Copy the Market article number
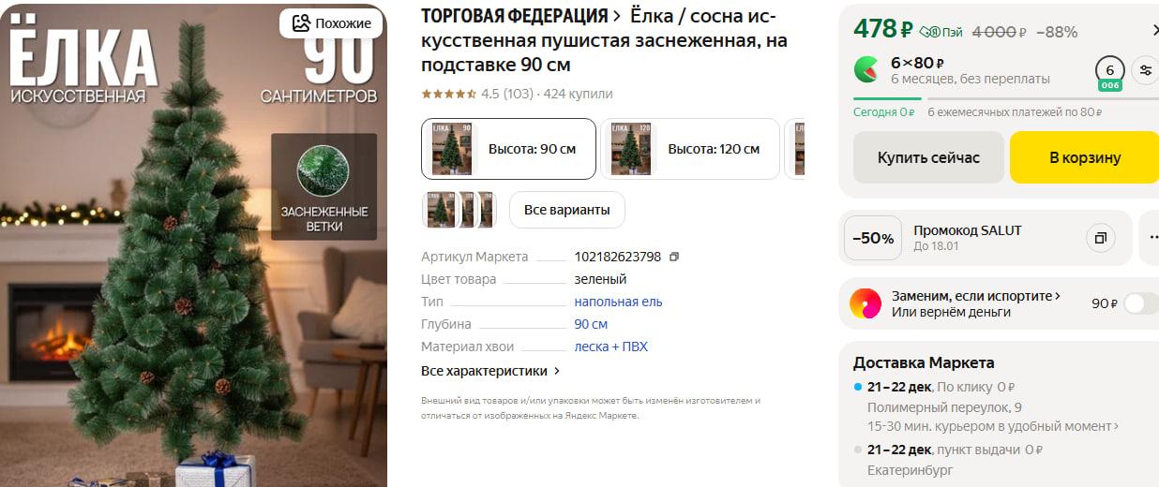Viewport: 1159px width, 487px height. point(674,257)
